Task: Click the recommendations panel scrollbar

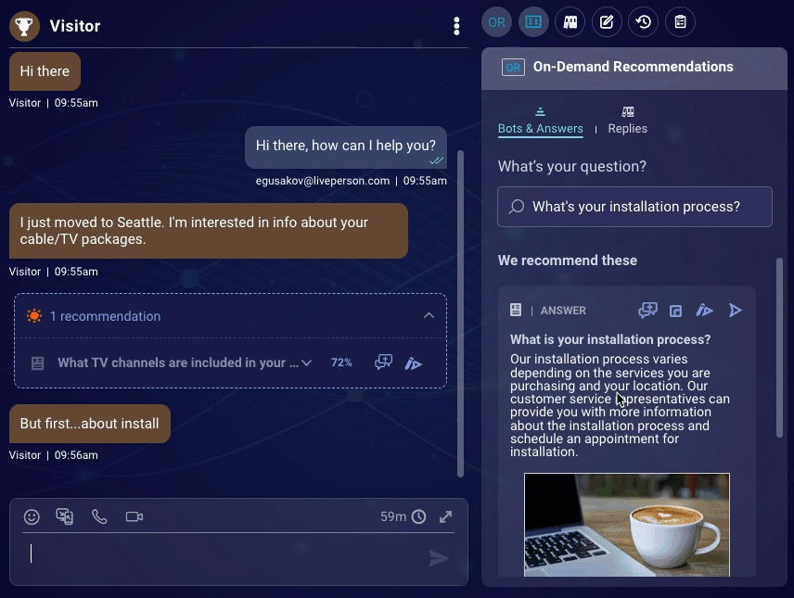Action: (779, 348)
